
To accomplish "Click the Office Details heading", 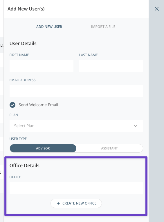I will click(x=24, y=165).
